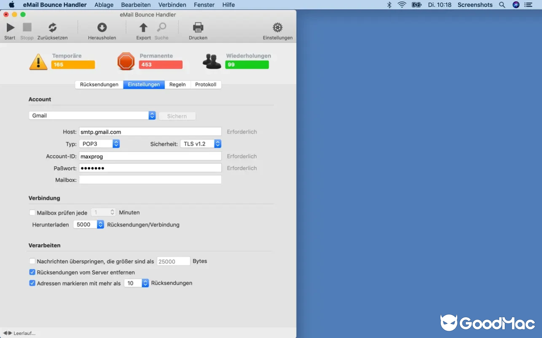
Task: Open Suche with the magnifier icon
Action: tap(161, 28)
